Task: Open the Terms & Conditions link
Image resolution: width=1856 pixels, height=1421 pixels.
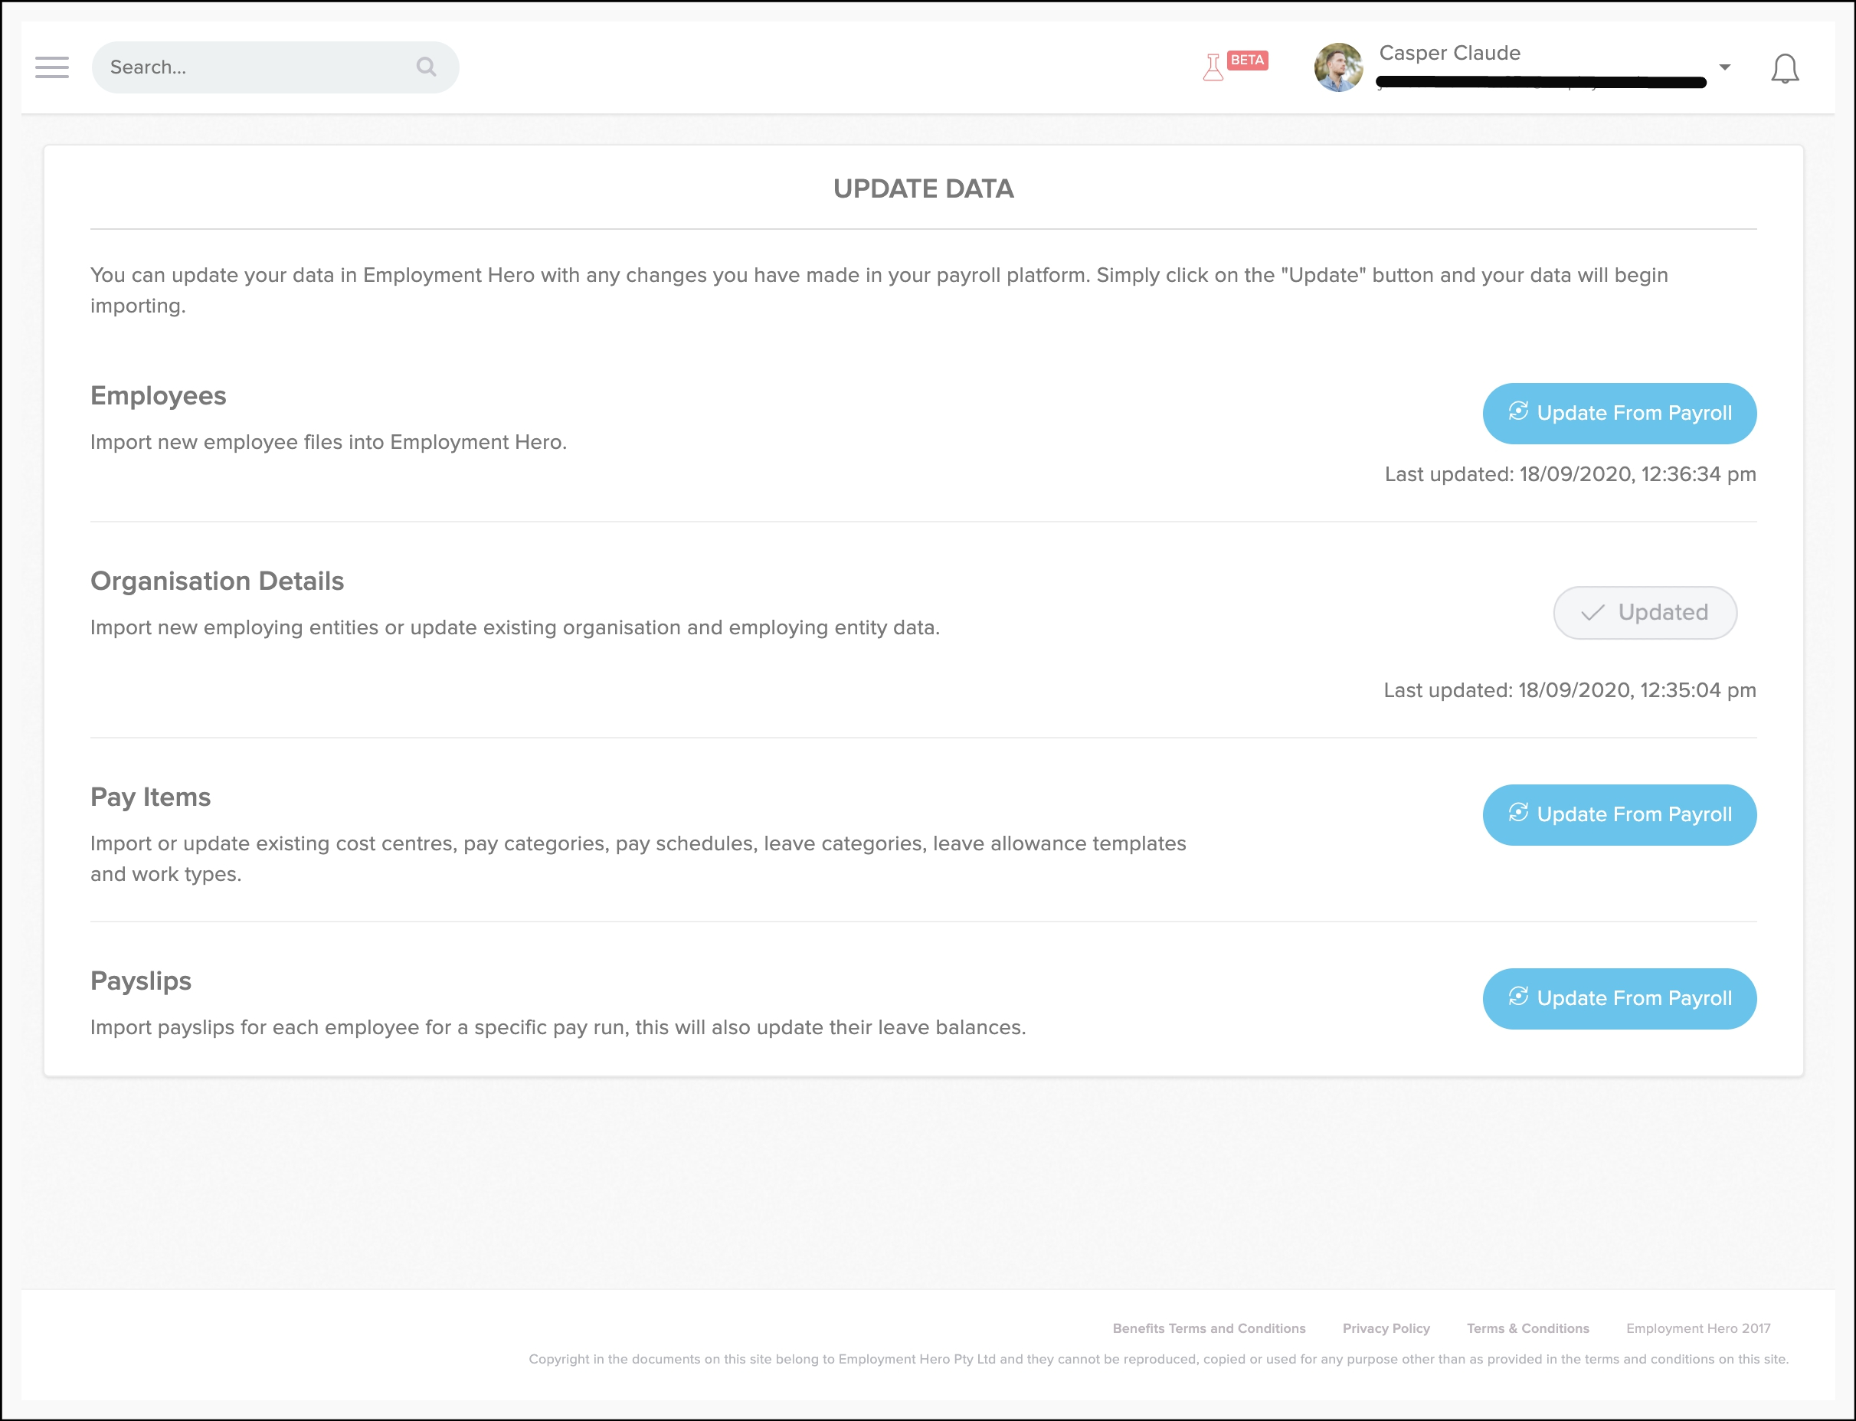Action: point(1527,1328)
